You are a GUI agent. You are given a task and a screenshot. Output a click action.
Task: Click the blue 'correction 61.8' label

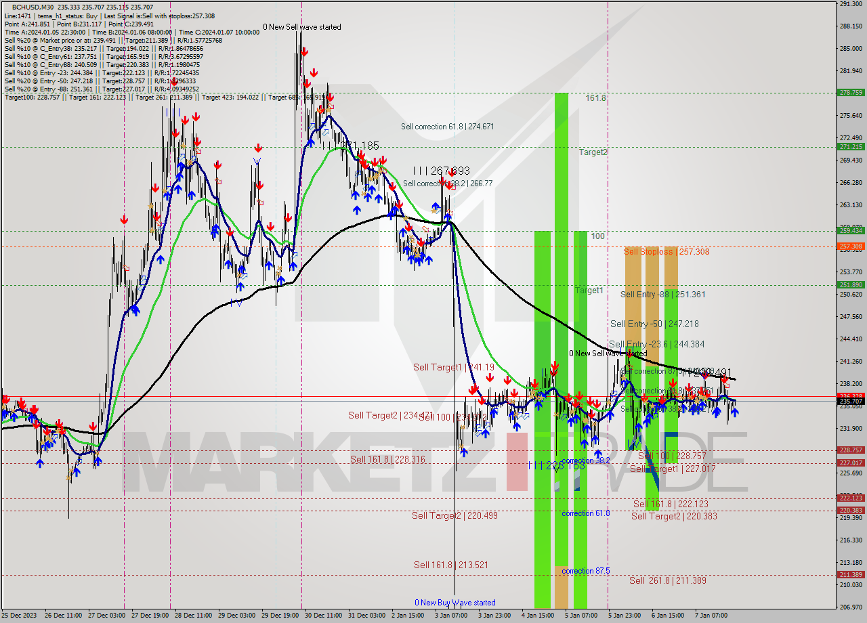click(586, 513)
